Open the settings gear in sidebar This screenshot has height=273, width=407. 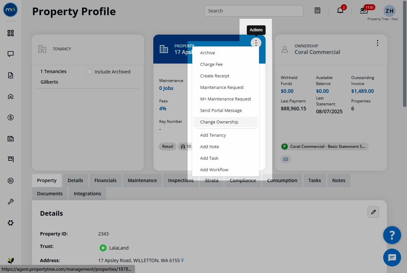[x=11, y=223]
